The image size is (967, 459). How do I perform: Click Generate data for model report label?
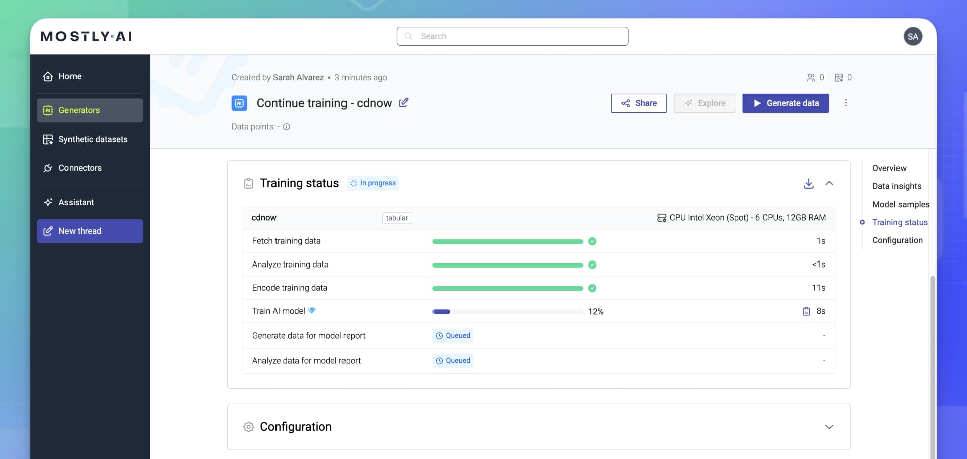tap(309, 336)
